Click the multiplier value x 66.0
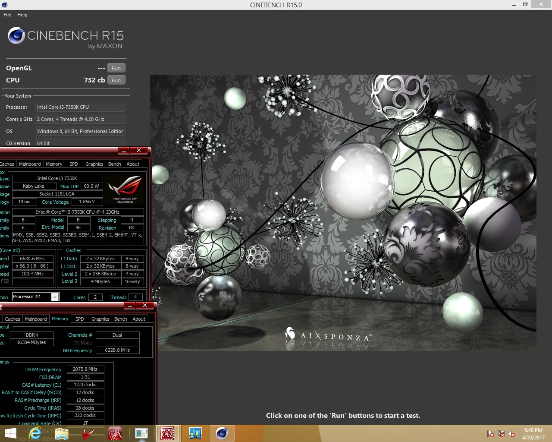Viewport: 552px width, 442px height. click(32, 266)
